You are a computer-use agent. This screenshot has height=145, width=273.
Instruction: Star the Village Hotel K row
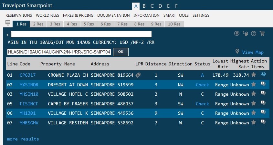(x=254, y=113)
